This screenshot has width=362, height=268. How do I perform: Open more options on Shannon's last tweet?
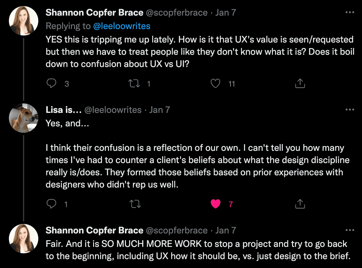[349, 230]
